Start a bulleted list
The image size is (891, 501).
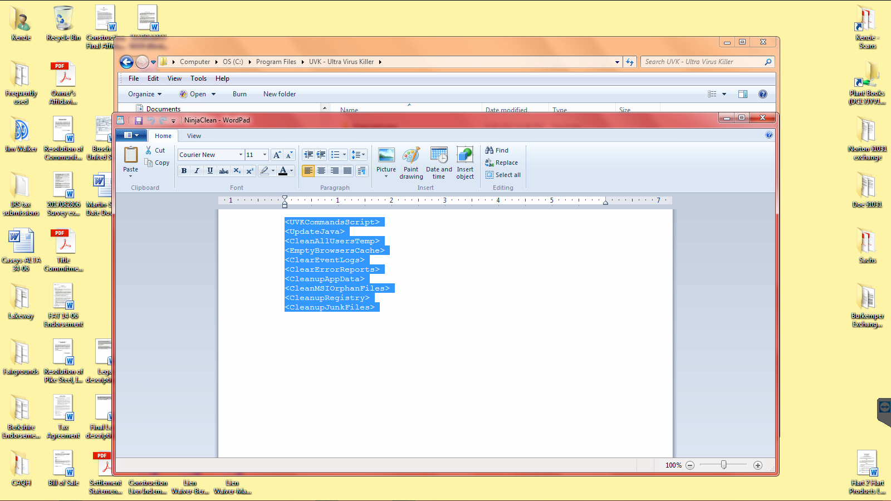click(335, 155)
